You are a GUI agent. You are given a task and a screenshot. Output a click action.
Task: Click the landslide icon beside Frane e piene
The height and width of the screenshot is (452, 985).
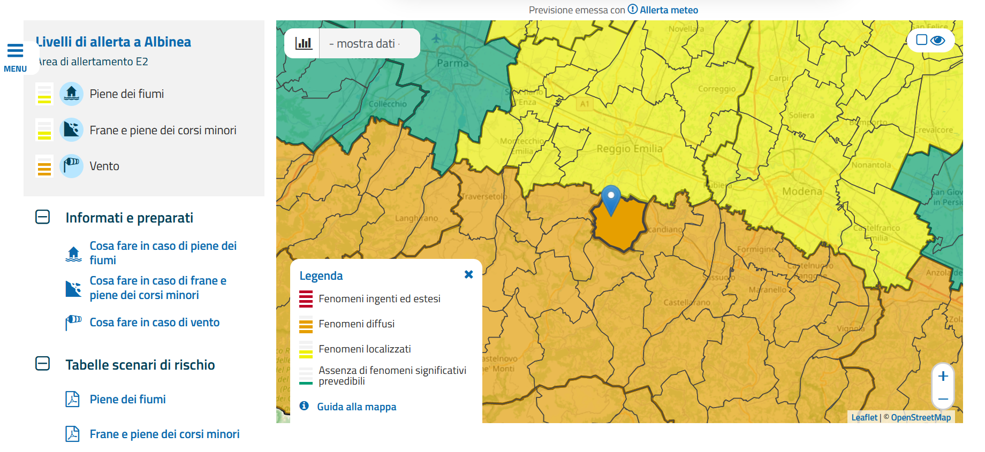[x=71, y=130]
